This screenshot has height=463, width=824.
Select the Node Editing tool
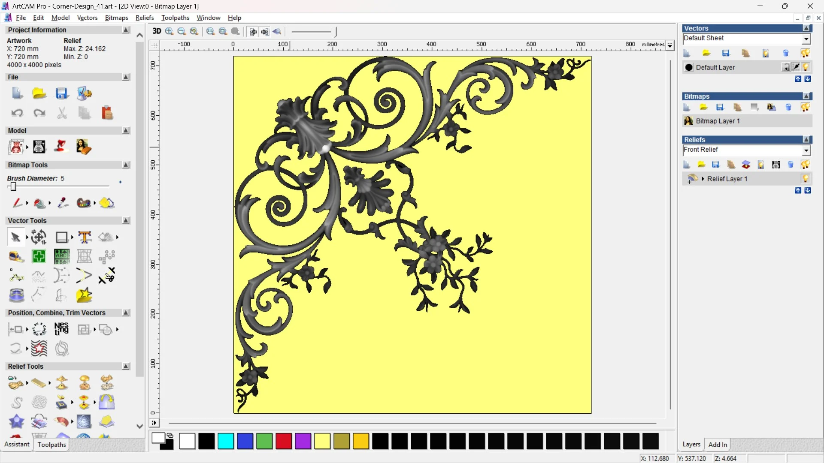pos(16,277)
